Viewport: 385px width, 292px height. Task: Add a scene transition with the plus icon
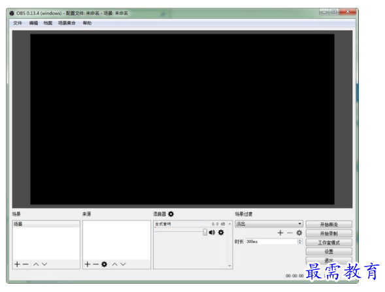pyautogui.click(x=280, y=233)
